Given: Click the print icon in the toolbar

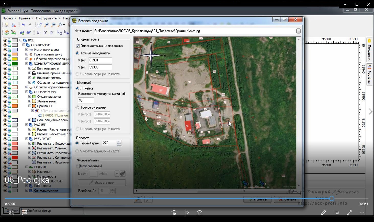Looking at the screenshot, I should point(14,25).
